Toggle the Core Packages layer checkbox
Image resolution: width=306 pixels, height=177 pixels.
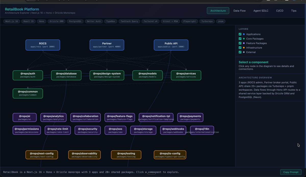[x=240, y=39]
